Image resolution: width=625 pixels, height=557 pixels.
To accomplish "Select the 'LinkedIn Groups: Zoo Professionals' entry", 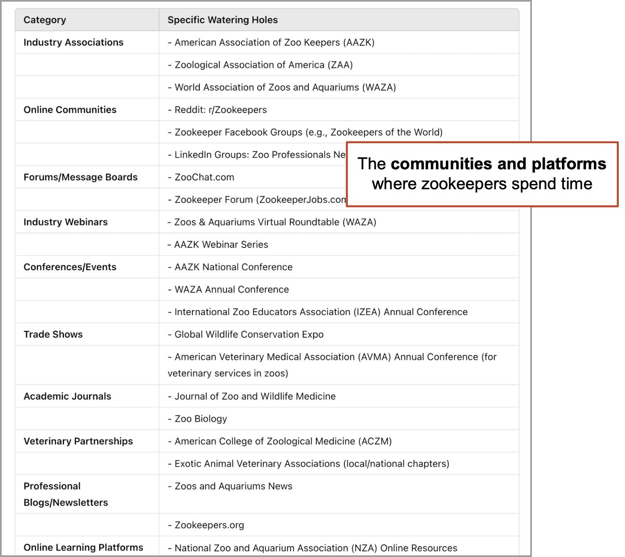I will [x=256, y=154].
